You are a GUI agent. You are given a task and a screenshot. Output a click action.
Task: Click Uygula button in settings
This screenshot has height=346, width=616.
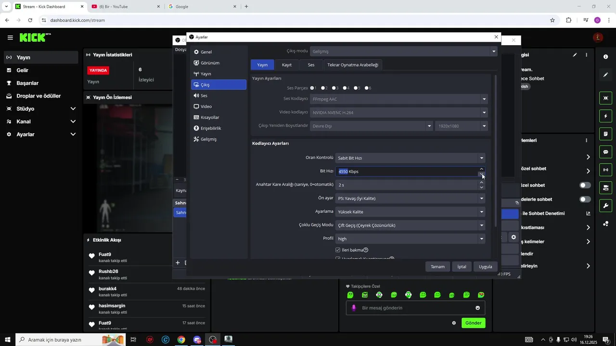click(x=486, y=267)
